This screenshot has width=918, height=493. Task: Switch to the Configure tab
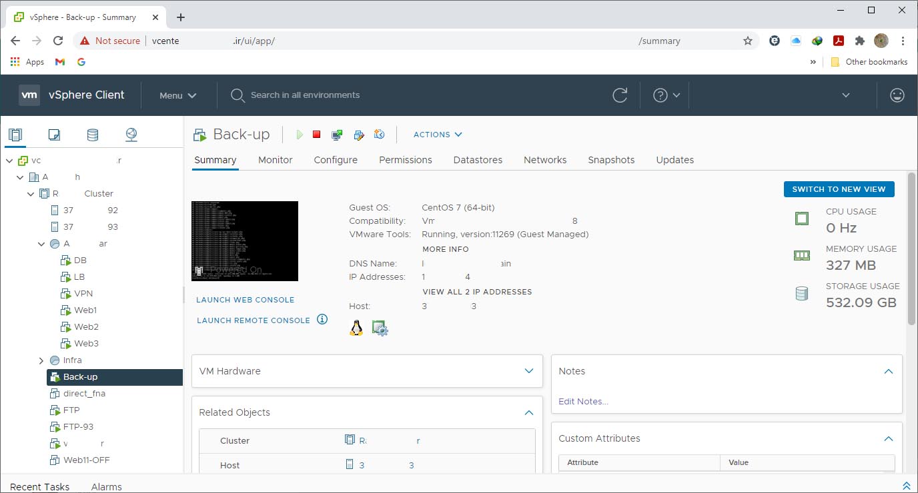[x=336, y=160]
